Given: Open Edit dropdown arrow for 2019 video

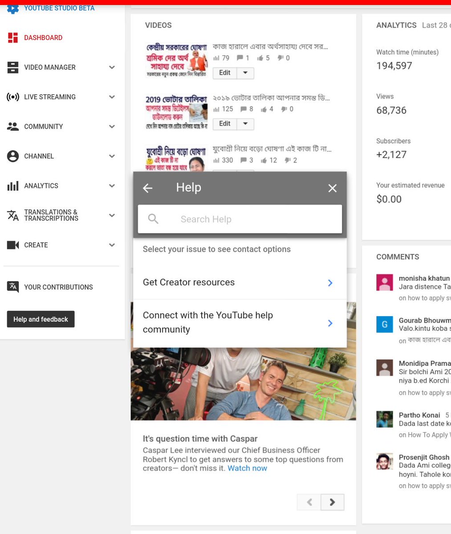Looking at the screenshot, I should click(x=245, y=124).
